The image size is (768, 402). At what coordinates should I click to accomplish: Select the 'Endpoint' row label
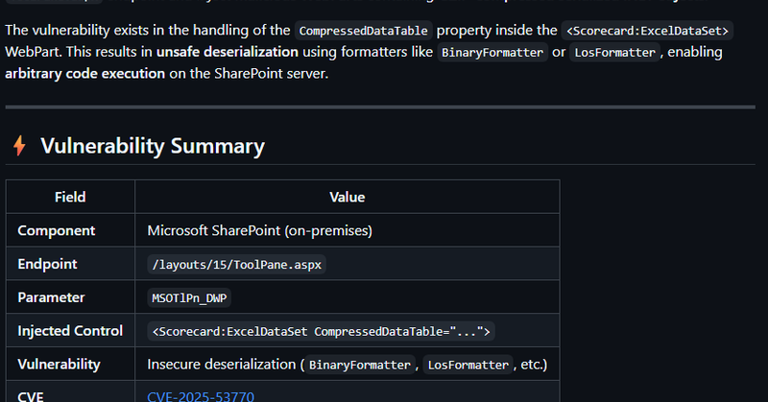(x=47, y=264)
